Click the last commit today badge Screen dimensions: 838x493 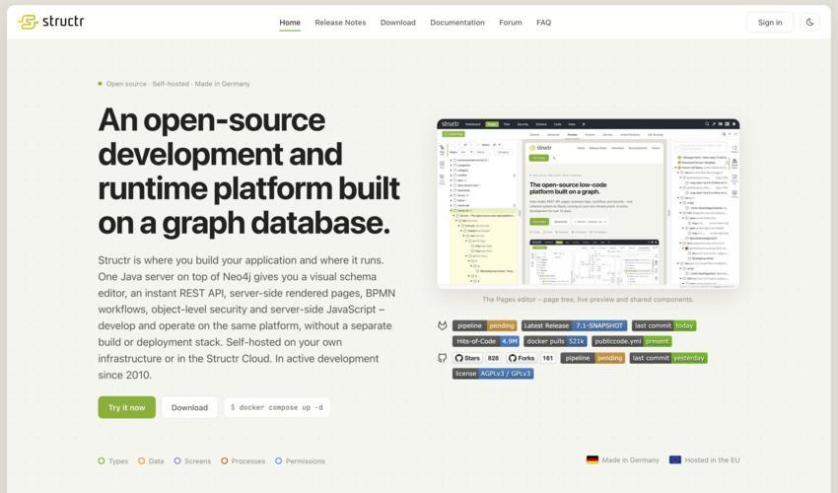pos(663,325)
